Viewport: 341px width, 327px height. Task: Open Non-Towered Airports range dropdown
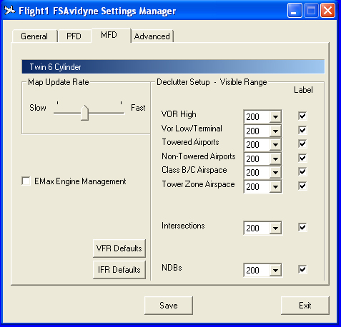point(275,159)
